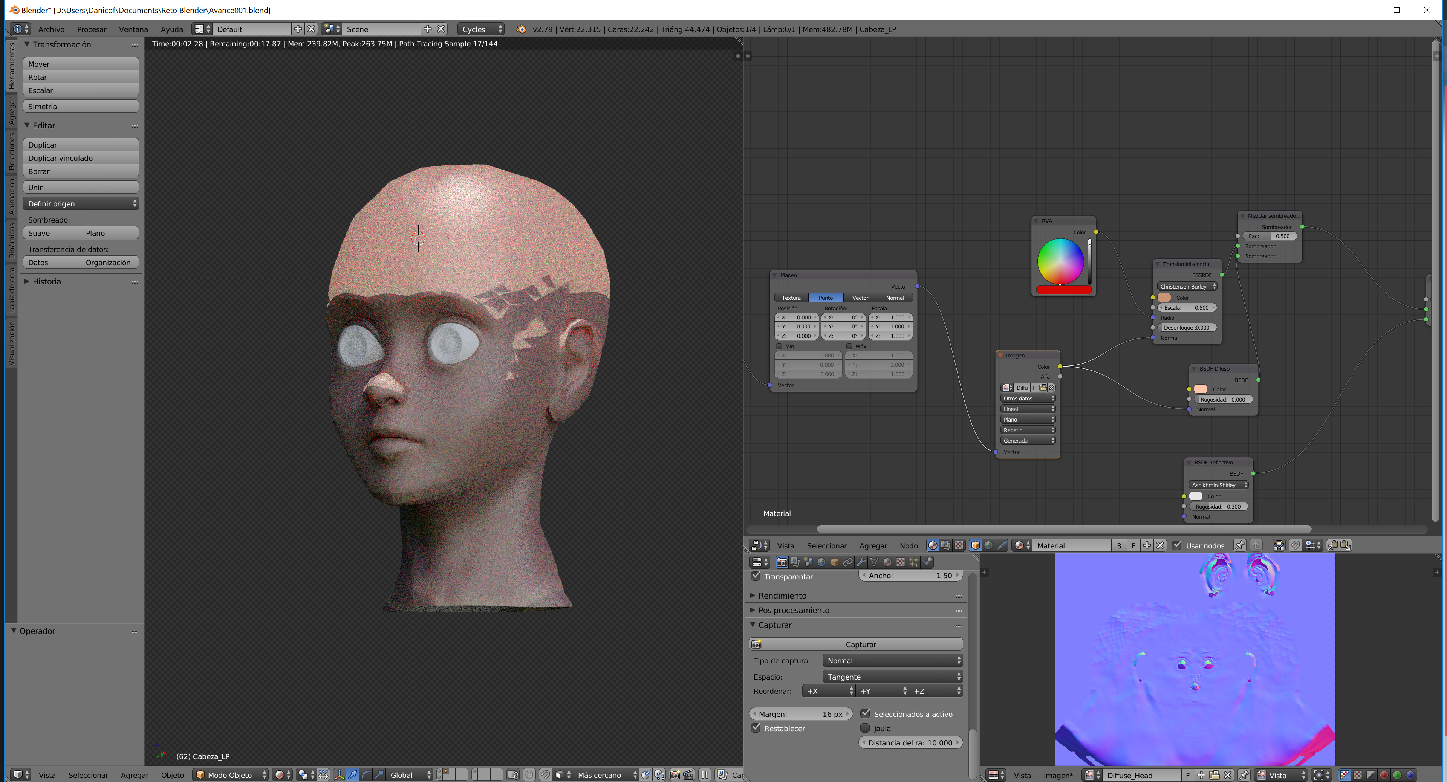Viewport: 1447px width, 782px height.
Task: Select the rotate manipulator arc icon
Action: (366, 775)
